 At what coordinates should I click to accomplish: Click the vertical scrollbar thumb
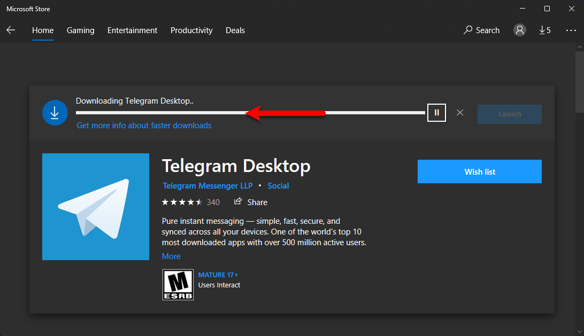tap(580, 82)
